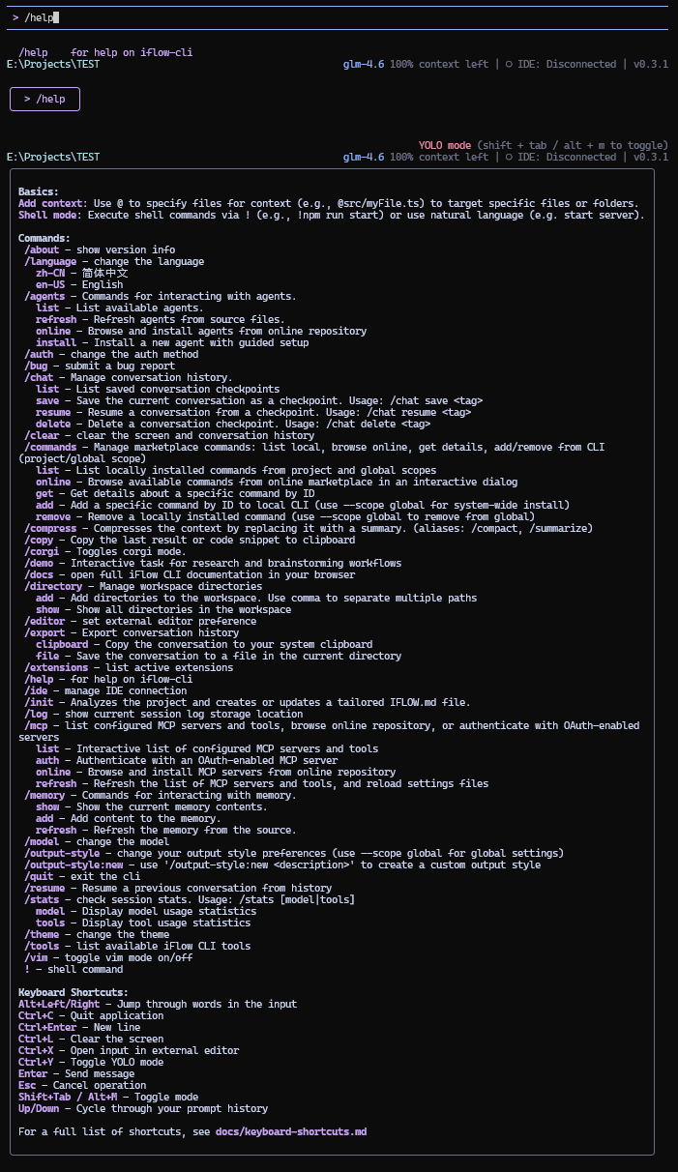Open the docs/keyboard-shortcuts.md link

pos(290,1131)
